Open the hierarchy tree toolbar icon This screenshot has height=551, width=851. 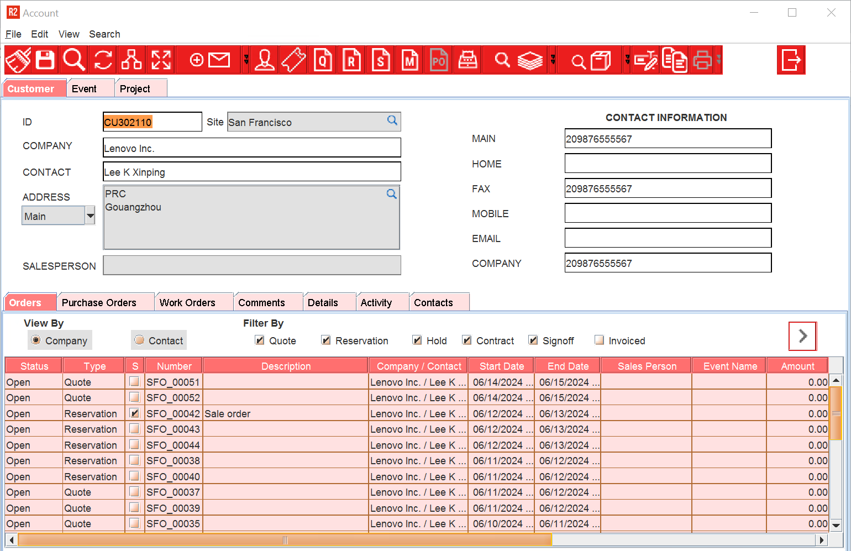(x=132, y=60)
